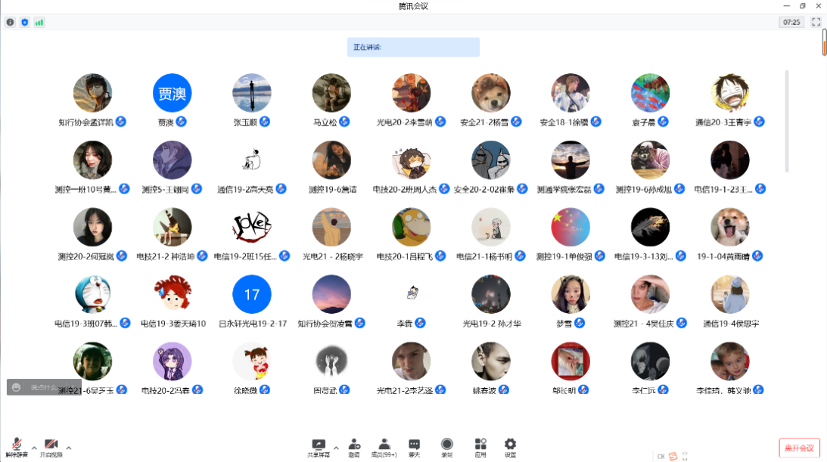Open the Members (成员) list
Image resolution: width=827 pixels, height=462 pixels.
click(x=384, y=448)
